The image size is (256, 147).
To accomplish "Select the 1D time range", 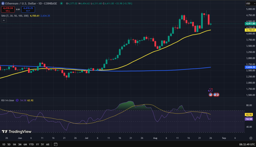I will pyautogui.click(x=3, y=145).
